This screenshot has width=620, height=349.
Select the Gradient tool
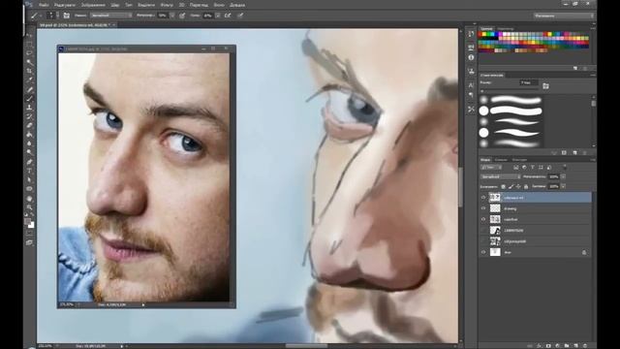(29, 135)
